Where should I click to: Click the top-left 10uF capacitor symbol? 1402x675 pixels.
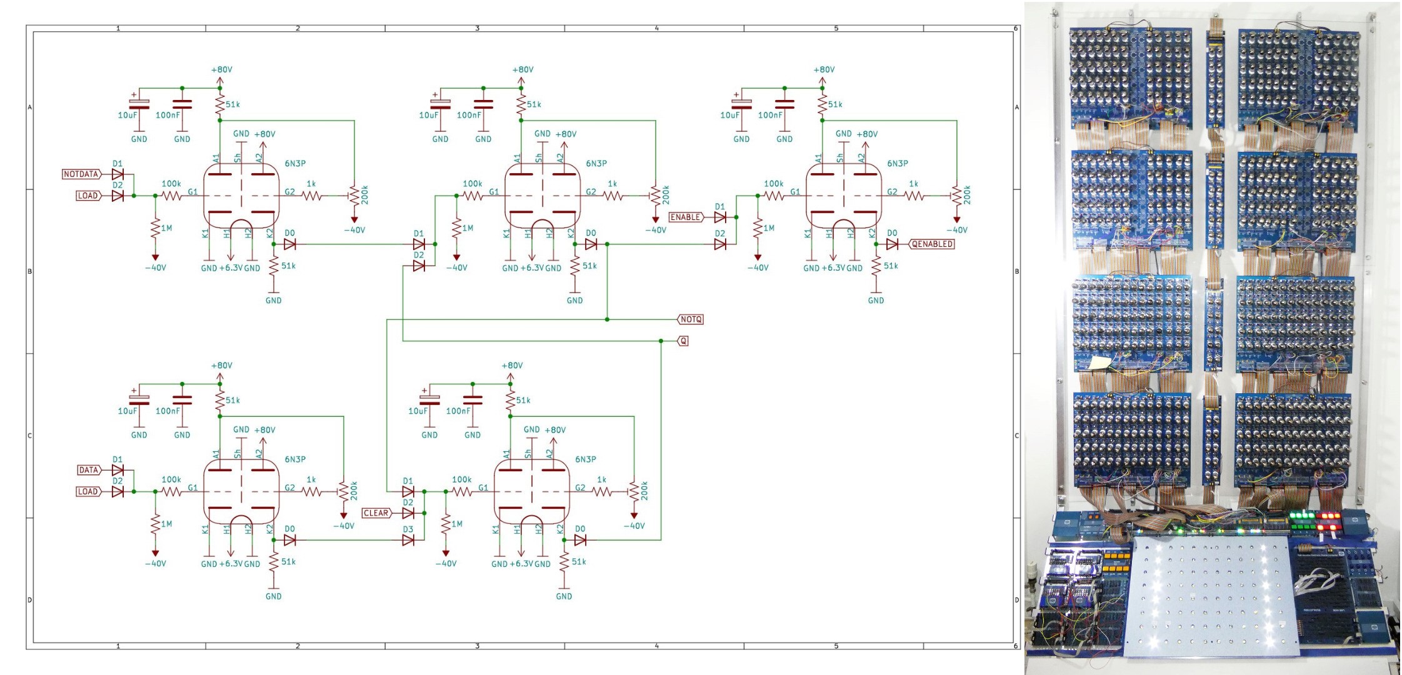coord(139,104)
